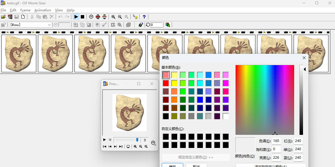This screenshot has width=335, height=167.
Task: Select the pure red basic color swatch
Action: 166,83
